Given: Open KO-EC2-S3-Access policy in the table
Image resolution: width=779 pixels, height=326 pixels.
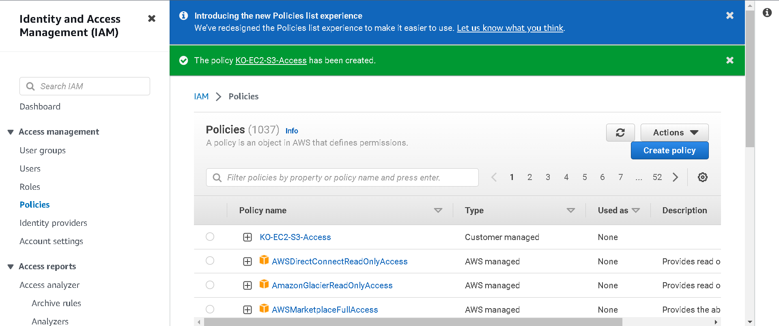Looking at the screenshot, I should [x=295, y=237].
